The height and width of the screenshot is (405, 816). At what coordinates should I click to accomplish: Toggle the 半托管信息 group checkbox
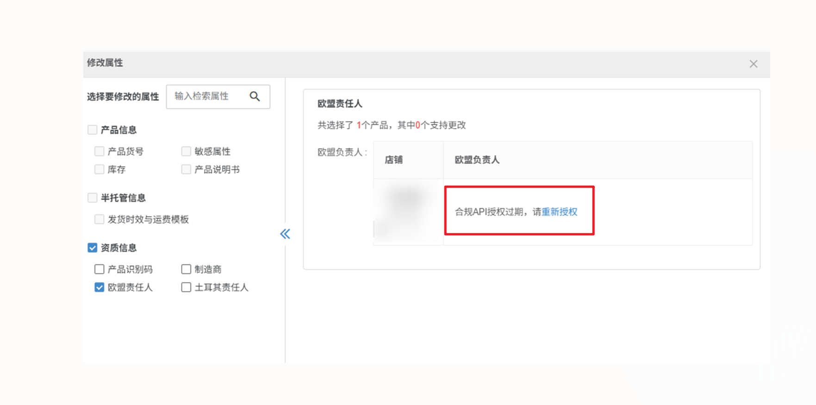click(x=93, y=198)
